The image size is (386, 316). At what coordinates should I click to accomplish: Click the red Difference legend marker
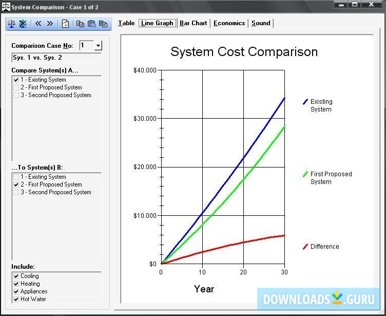coord(305,247)
